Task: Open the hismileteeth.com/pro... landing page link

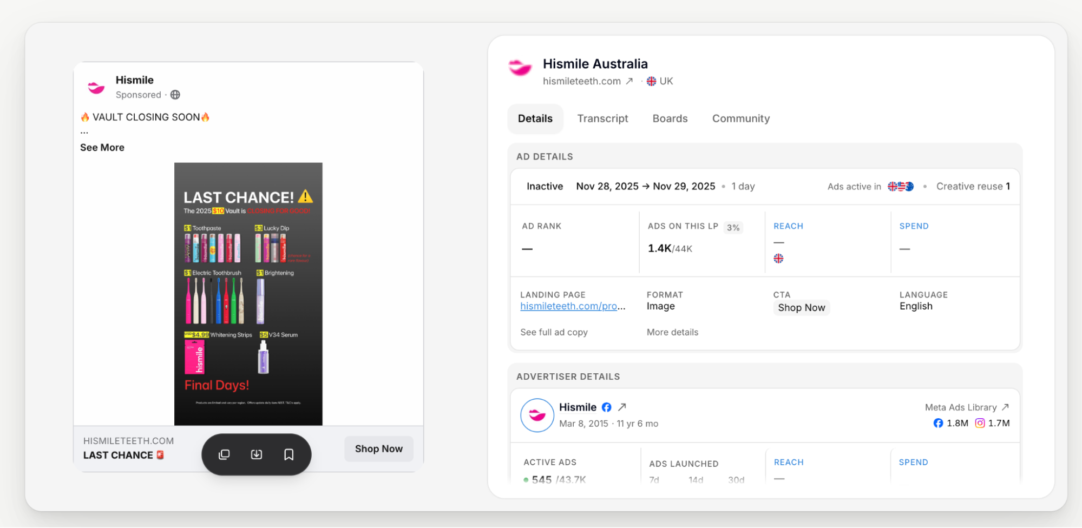Action: click(573, 306)
